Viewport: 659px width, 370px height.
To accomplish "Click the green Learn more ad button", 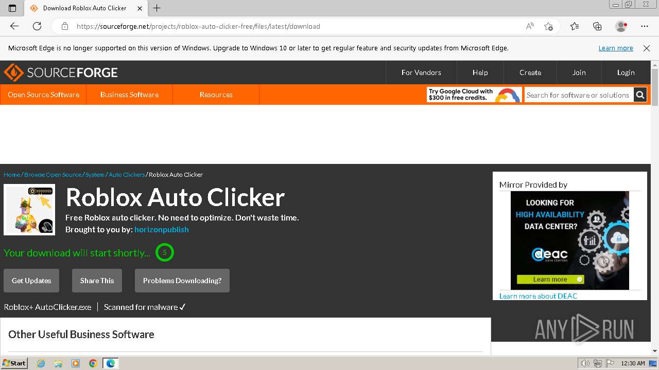I will tap(550, 280).
